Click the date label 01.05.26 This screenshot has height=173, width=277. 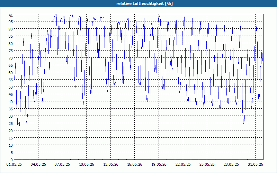click(14, 165)
